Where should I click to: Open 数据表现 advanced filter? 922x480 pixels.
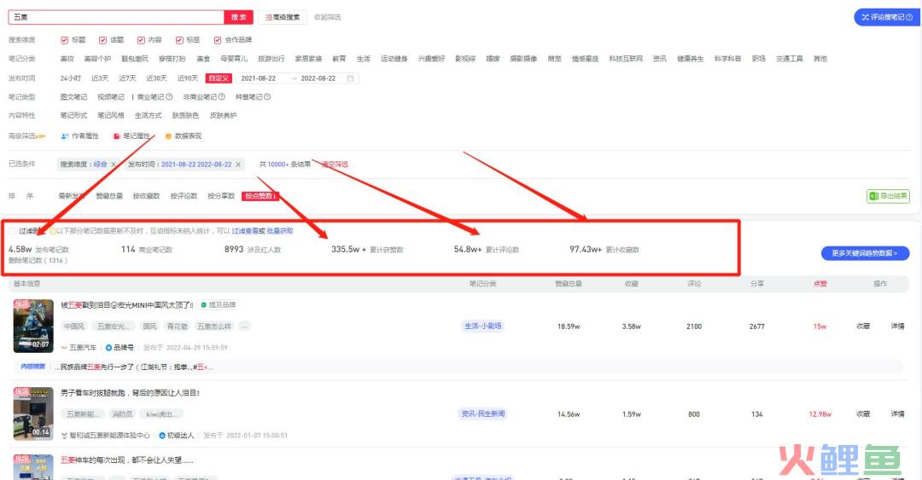click(x=183, y=136)
